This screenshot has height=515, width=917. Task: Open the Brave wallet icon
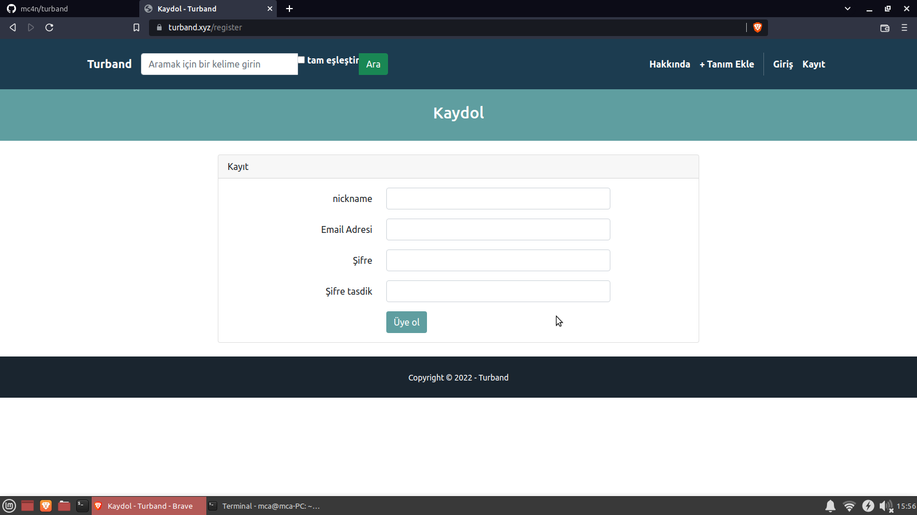coord(885,27)
